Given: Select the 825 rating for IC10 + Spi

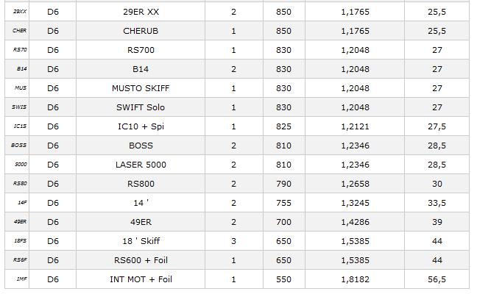Looking at the screenshot, I should coord(283,126).
